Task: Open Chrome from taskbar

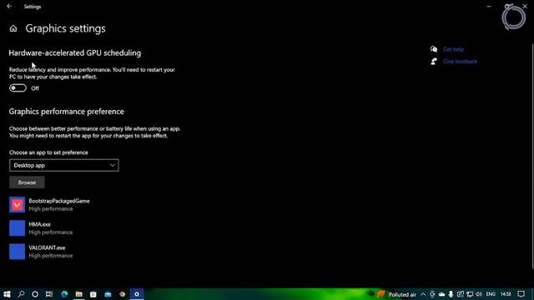Action: [x=123, y=294]
